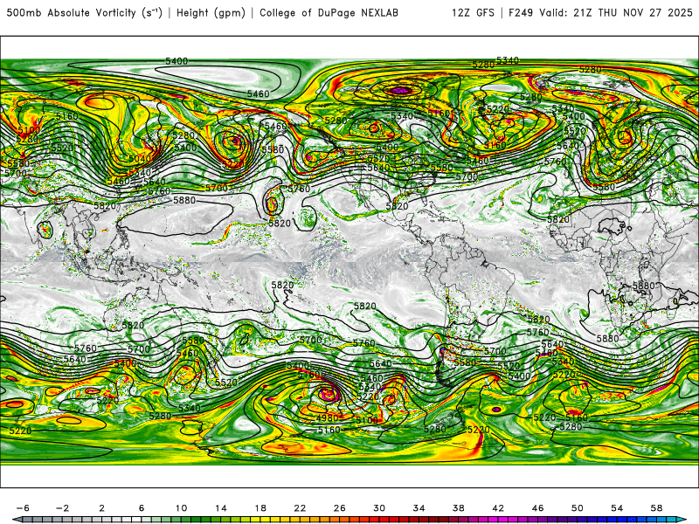Click the magenta vorticity maximum in the Arctic low

click(x=399, y=91)
